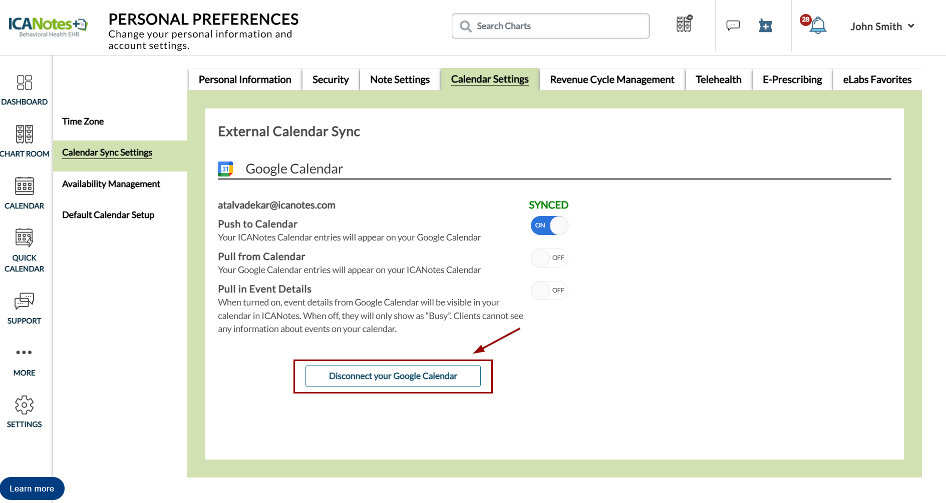The width and height of the screenshot is (946, 503).
Task: Click the External Calendar Sync heading
Action: pos(289,131)
